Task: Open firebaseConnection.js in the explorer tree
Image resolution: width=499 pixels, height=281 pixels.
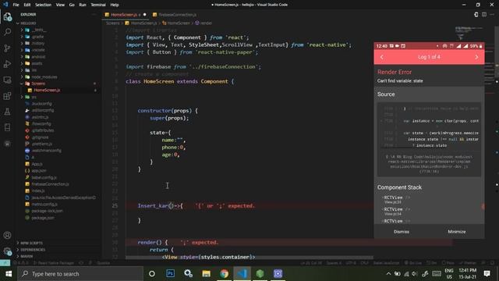Action: click(50, 184)
